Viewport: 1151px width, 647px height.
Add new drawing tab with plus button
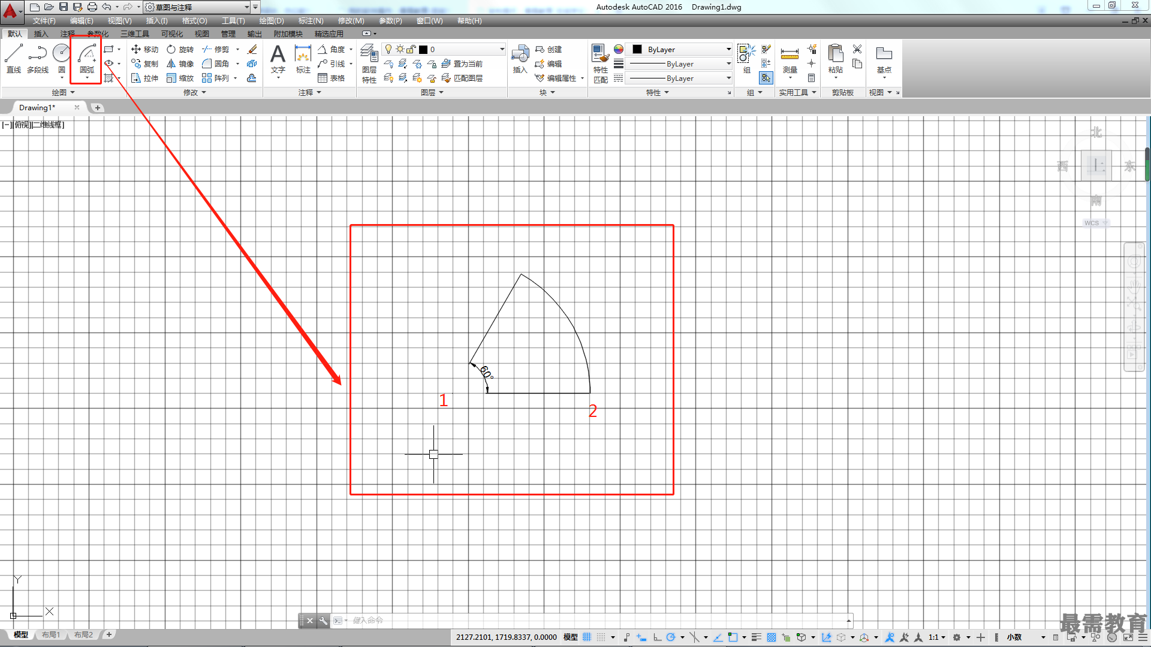[98, 108]
